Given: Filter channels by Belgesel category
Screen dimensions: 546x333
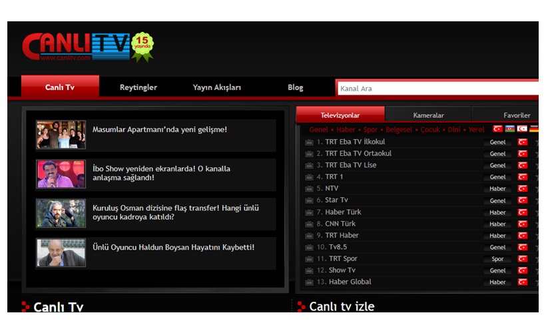Looking at the screenshot, I should point(399,130).
